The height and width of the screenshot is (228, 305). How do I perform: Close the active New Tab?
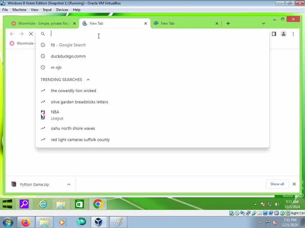(145, 23)
